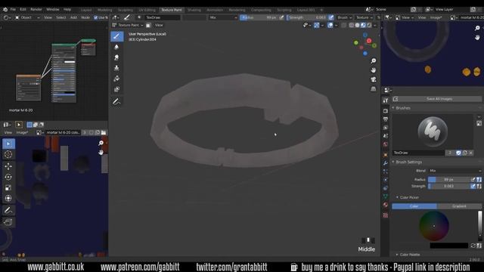Viewport: 484px width, 272px height.
Task: Select the Gradient tab in Color Picker
Action: (x=459, y=206)
